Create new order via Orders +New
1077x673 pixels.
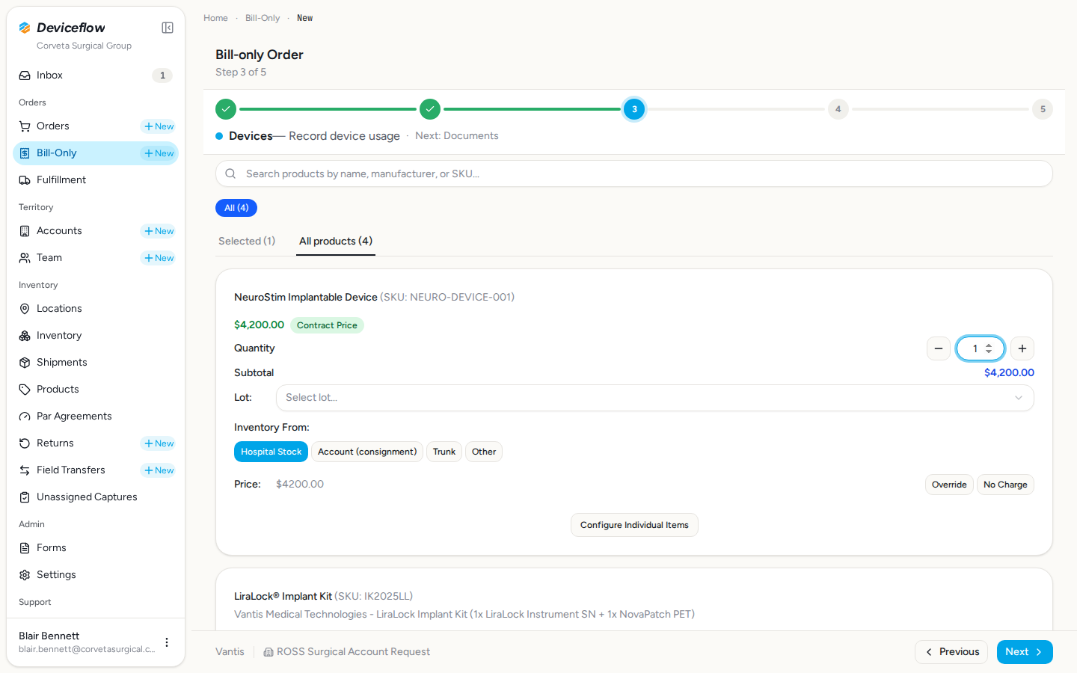point(159,126)
